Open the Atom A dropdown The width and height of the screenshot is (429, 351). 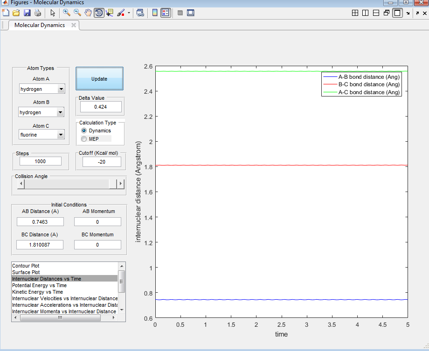[x=61, y=89]
